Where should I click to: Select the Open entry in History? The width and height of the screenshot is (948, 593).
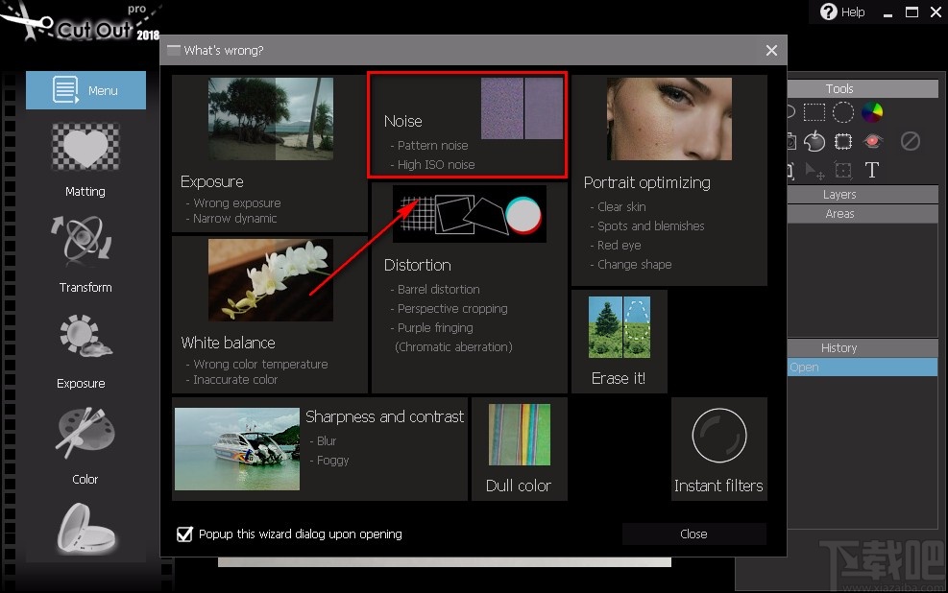tap(863, 368)
